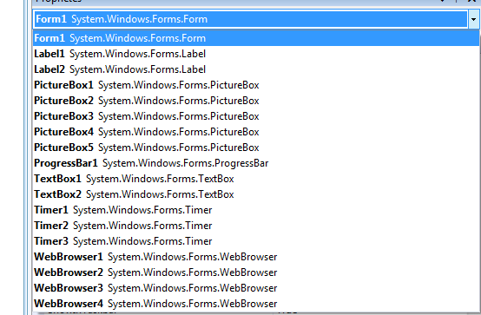Choose PictureBox5 in the dropdown list
Viewport: 481px width, 315px height.
click(x=256, y=148)
